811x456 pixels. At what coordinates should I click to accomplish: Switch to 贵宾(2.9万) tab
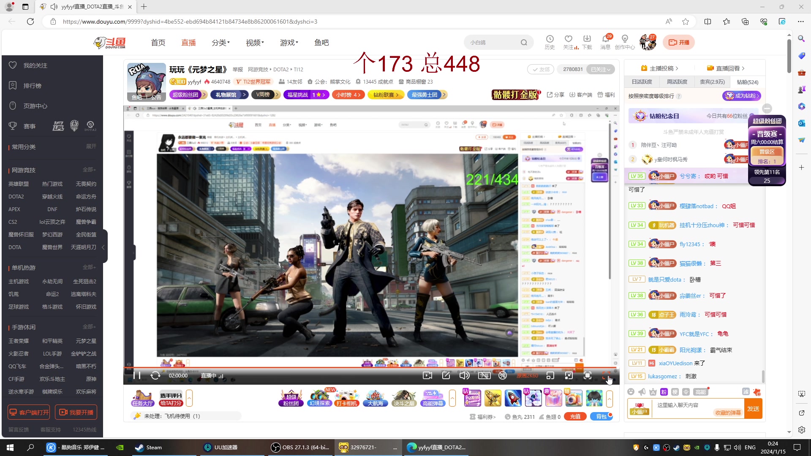[712, 82]
